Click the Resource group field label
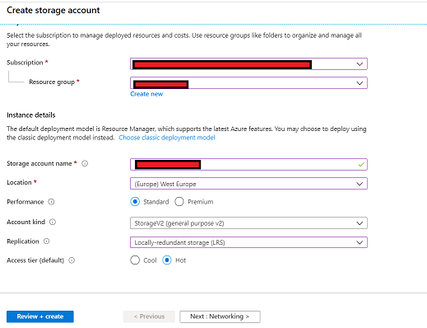The height and width of the screenshot is (328, 427). tap(52, 82)
